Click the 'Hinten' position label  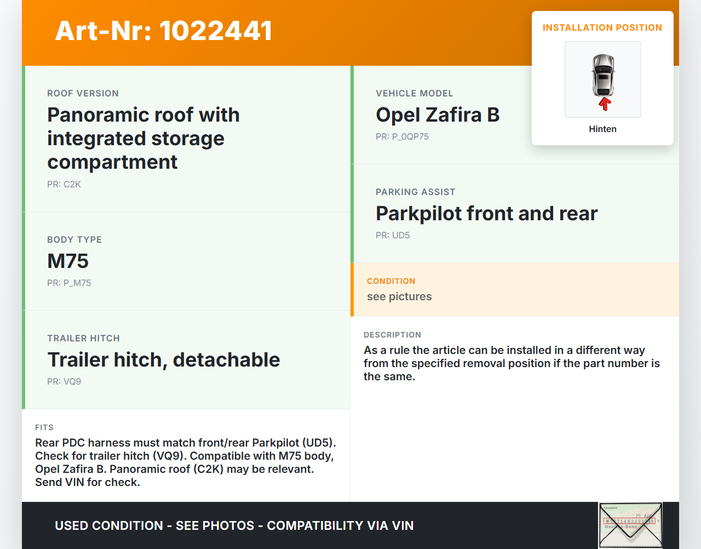point(602,129)
